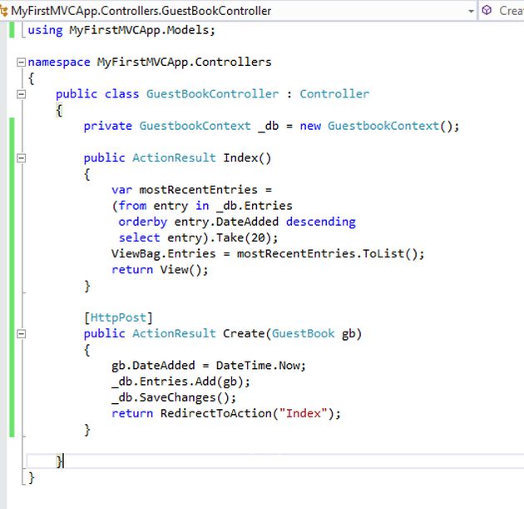Click the 'private' keyword
This screenshot has width=524, height=509.
pyautogui.click(x=107, y=127)
